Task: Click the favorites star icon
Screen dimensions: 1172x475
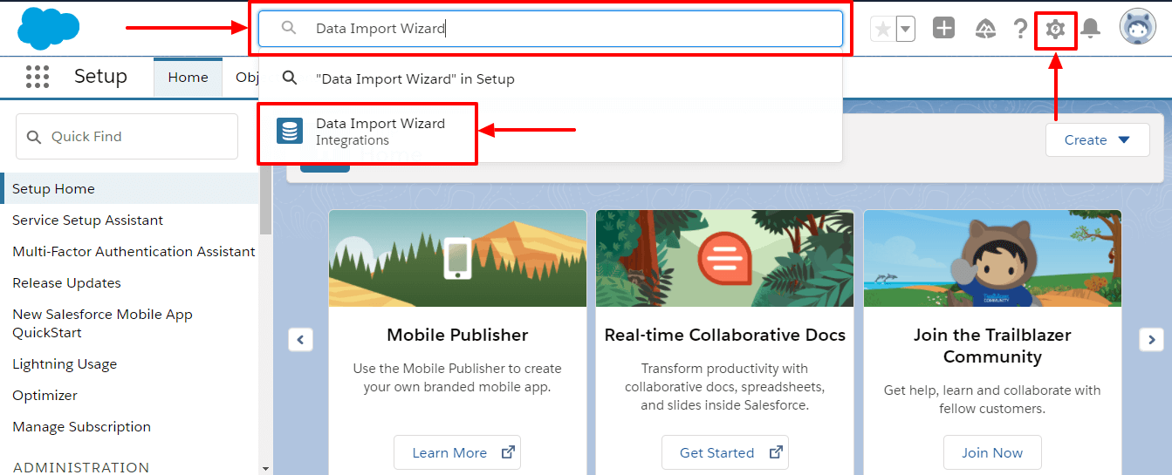Action: (883, 29)
